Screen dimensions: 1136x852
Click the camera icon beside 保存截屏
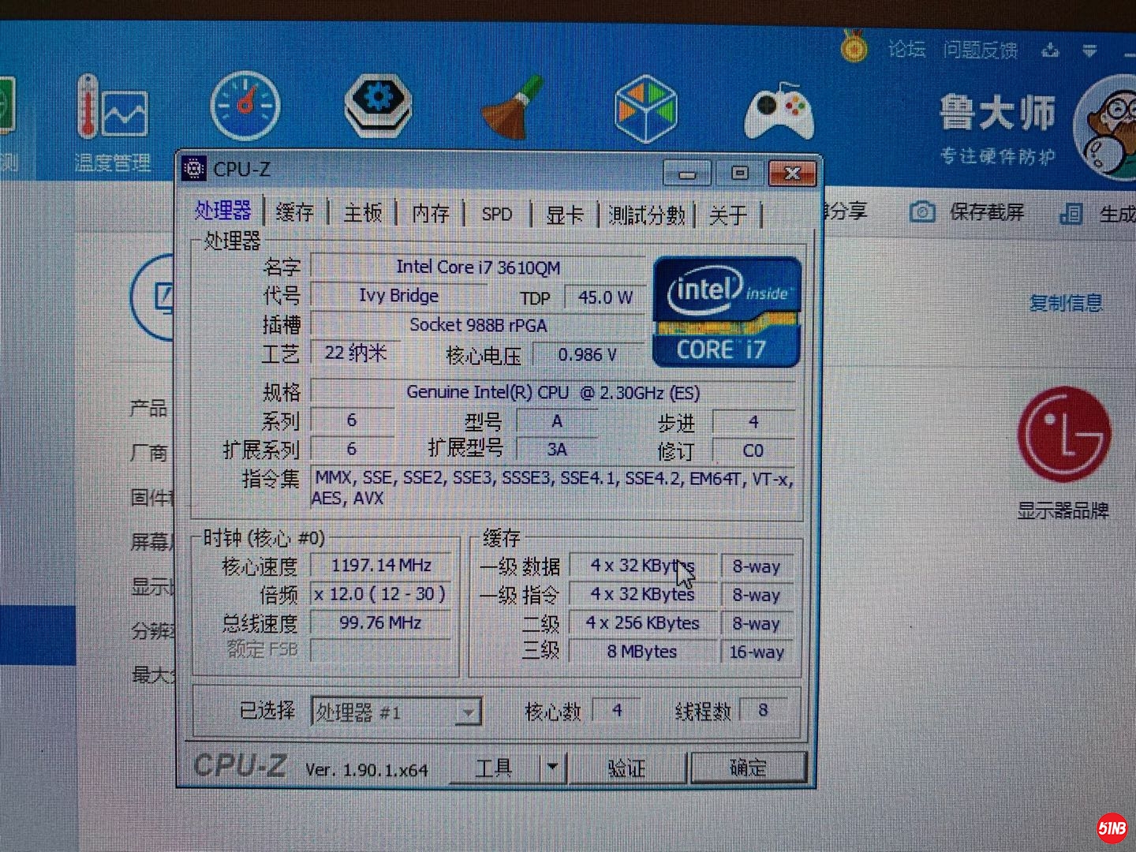[x=921, y=211]
